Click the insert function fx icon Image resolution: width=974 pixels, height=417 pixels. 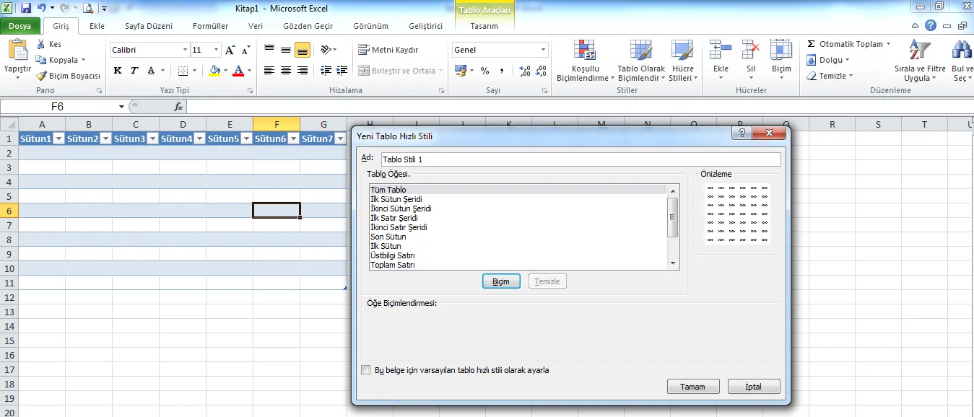[178, 106]
